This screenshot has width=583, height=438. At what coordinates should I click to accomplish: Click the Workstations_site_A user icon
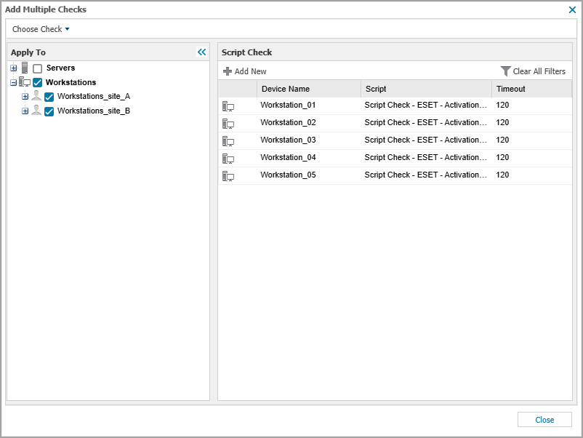36,96
